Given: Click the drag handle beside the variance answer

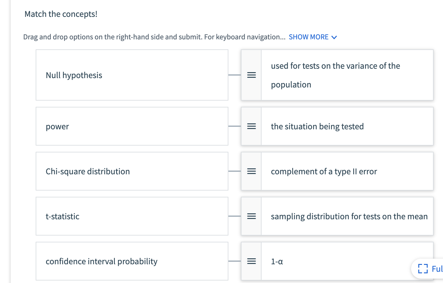Looking at the screenshot, I should 251,75.
